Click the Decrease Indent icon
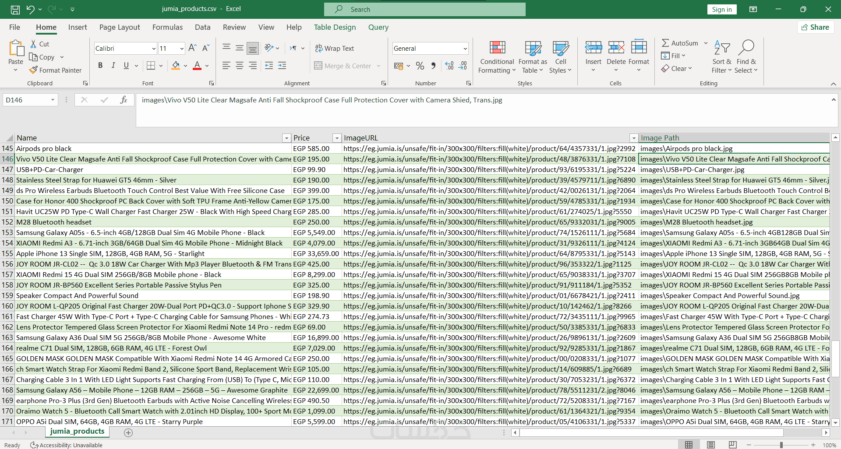This screenshot has height=449, width=841. pos(269,66)
